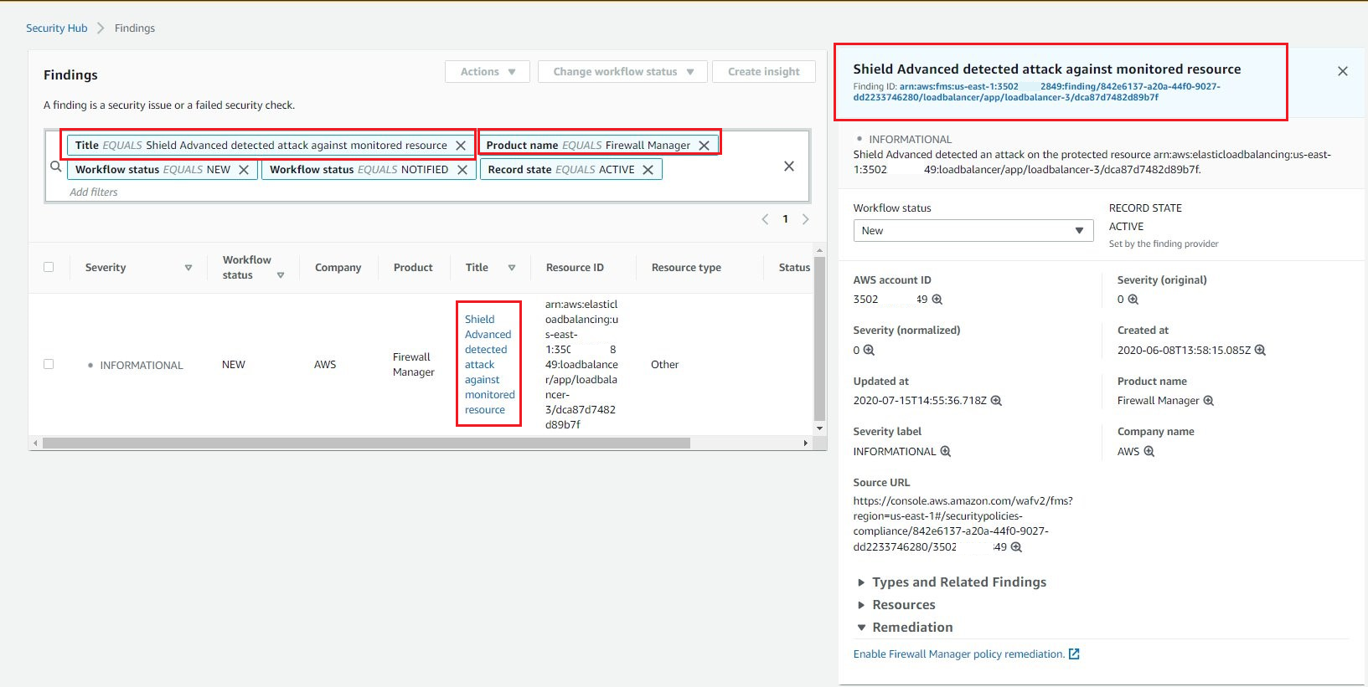This screenshot has width=1368, height=687.
Task: Click scroll right arrow on horizontal scrollbar
Action: tap(805, 443)
